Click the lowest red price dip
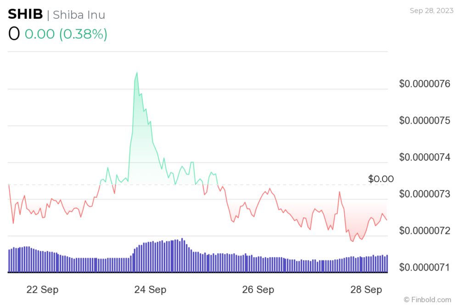 [353, 241]
